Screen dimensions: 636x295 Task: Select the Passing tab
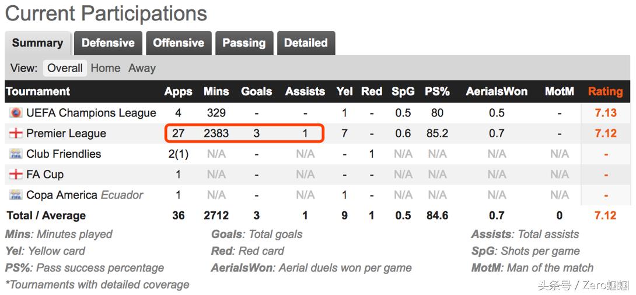[244, 43]
